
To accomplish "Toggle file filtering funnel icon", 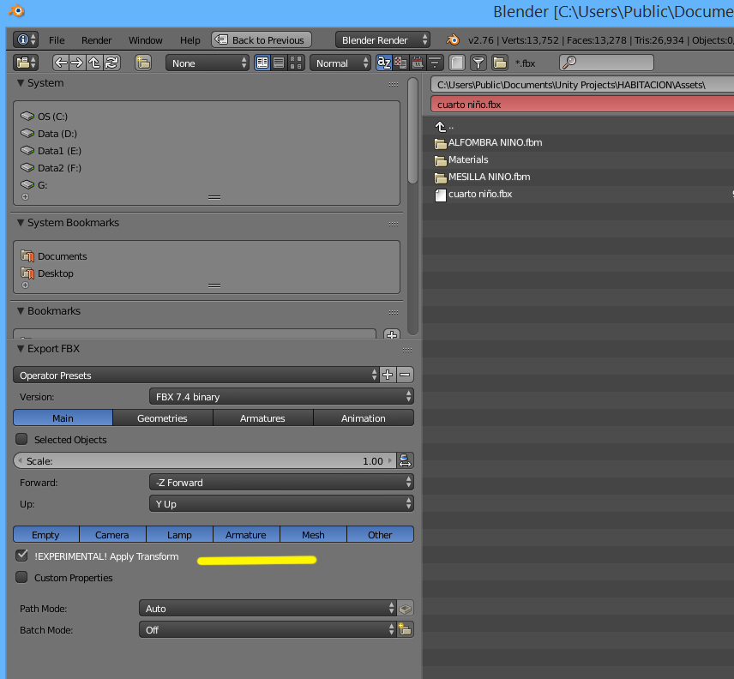I will (x=478, y=63).
